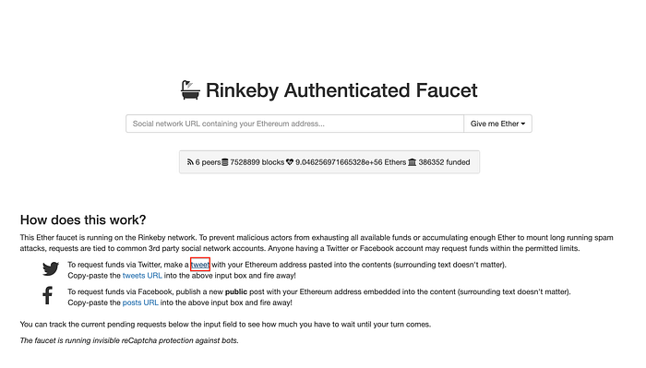
Task: Click the Twitter bird icon
Action: coord(51,268)
